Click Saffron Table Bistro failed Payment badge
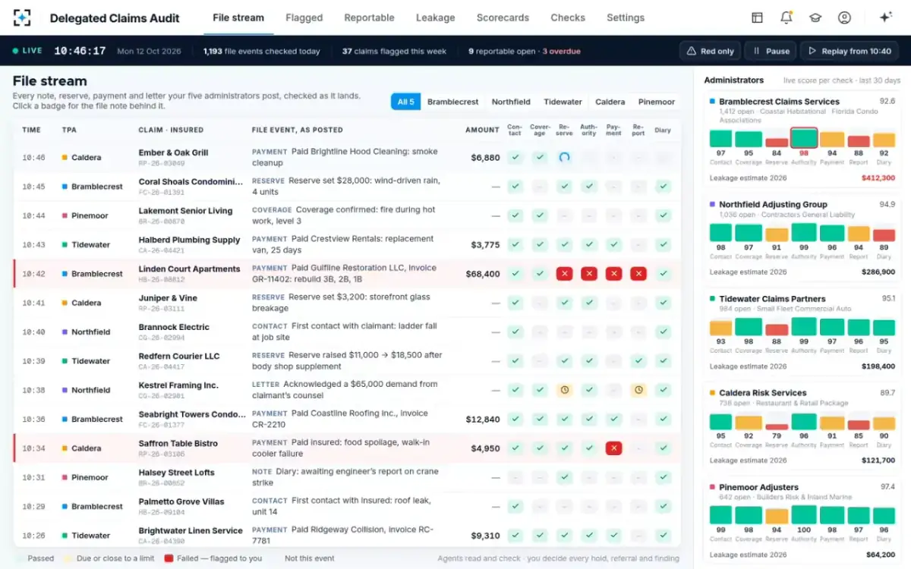Image resolution: width=911 pixels, height=569 pixels. coord(614,448)
